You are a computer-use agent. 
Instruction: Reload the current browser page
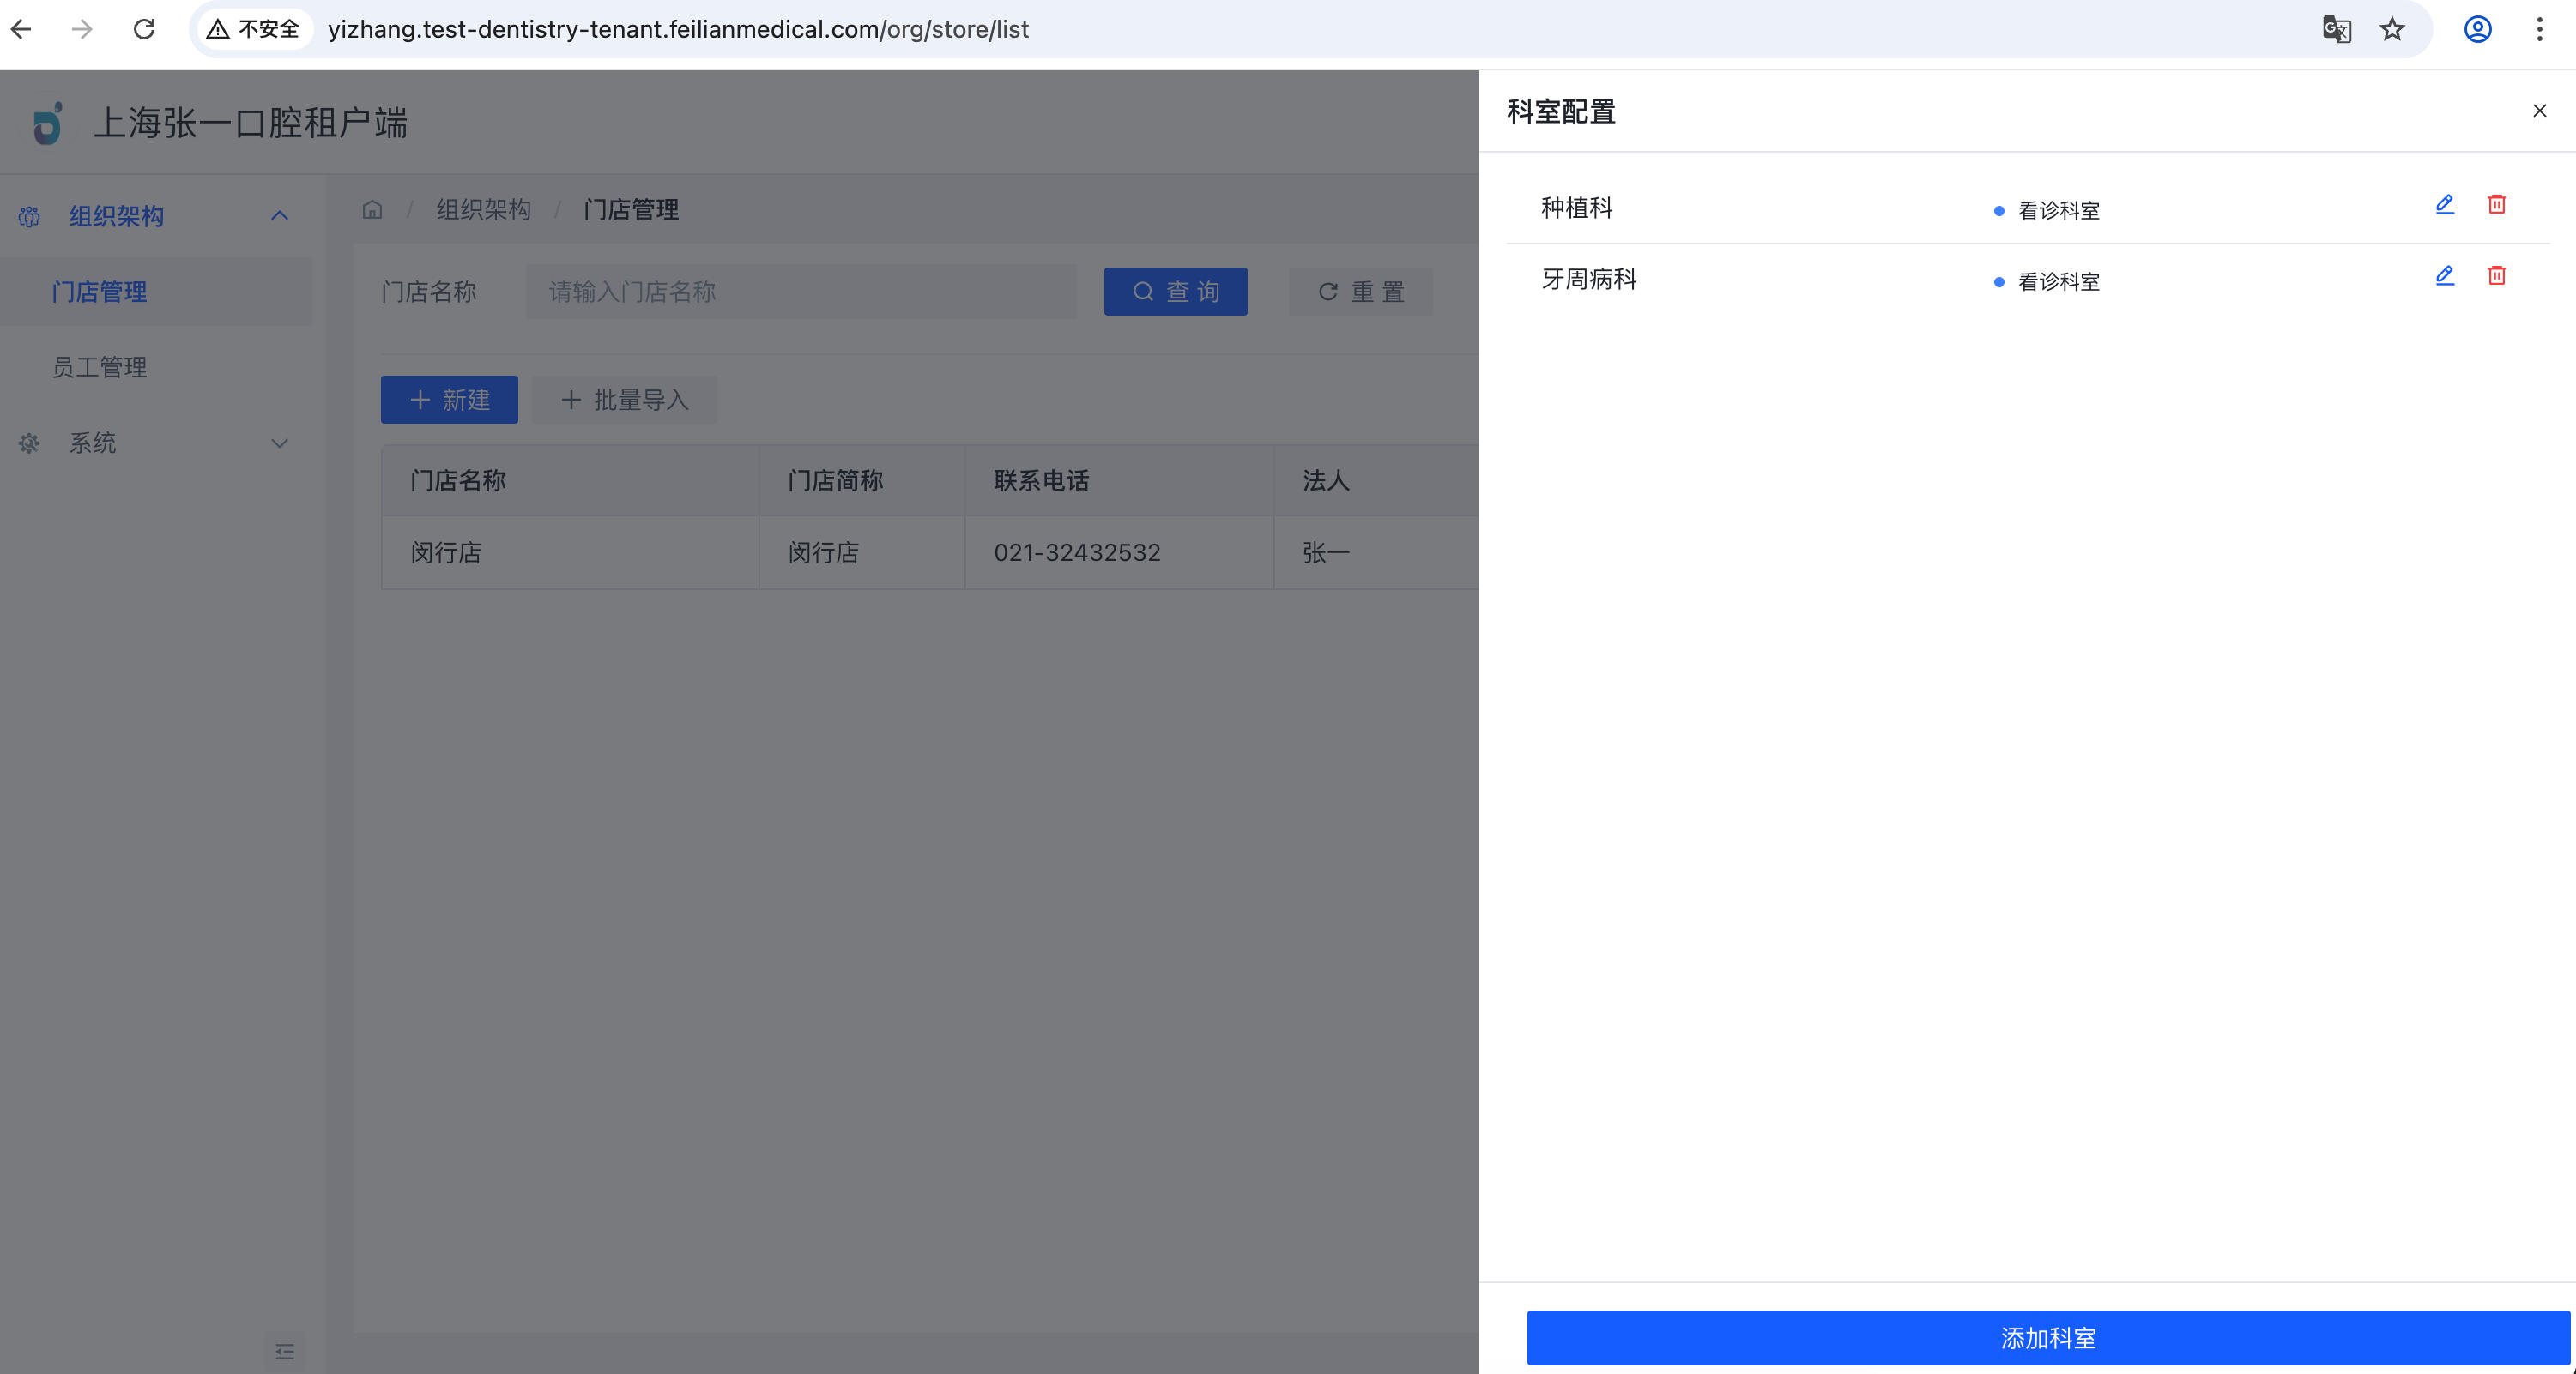[144, 29]
